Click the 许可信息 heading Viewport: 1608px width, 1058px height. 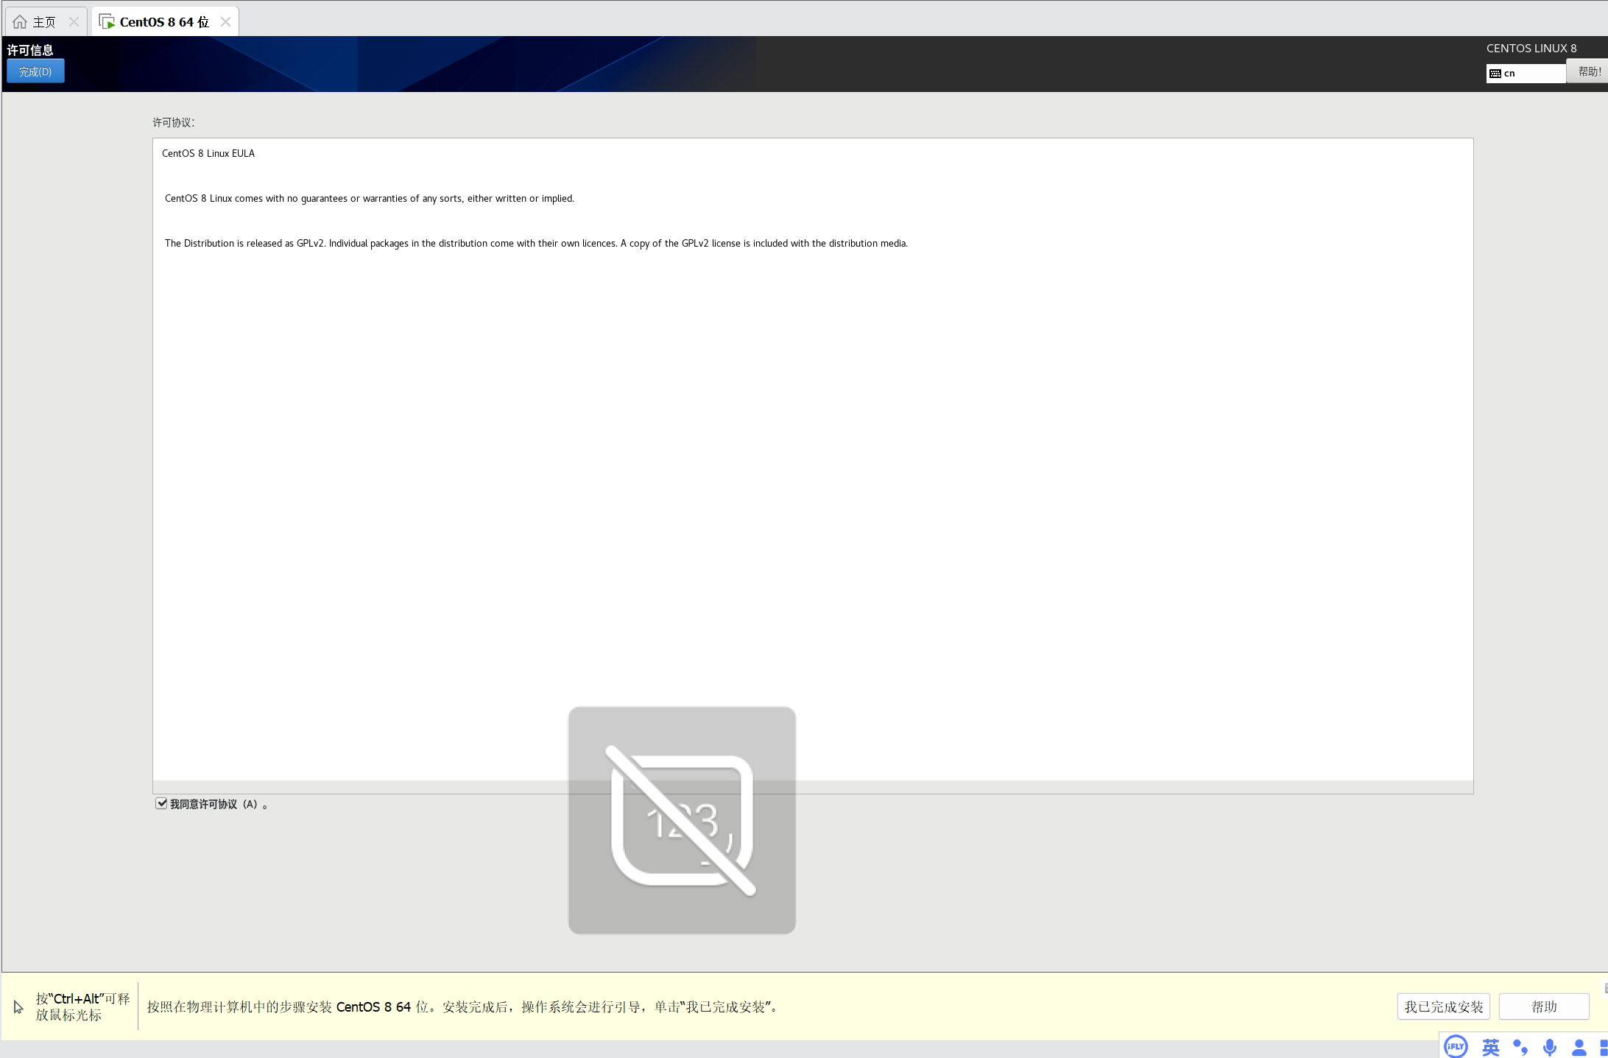click(x=30, y=50)
